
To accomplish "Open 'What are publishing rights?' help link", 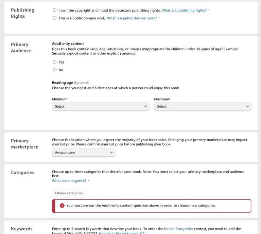I will [x=184, y=10].
